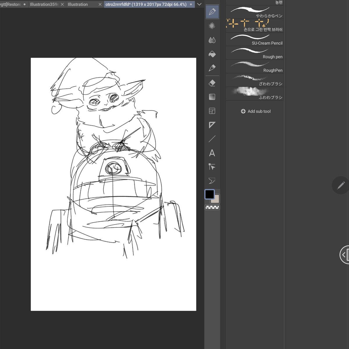Viewport: 349px width, 349px height.
Task: Open the canvas tab list dropdown arrow
Action: [x=199, y=4]
